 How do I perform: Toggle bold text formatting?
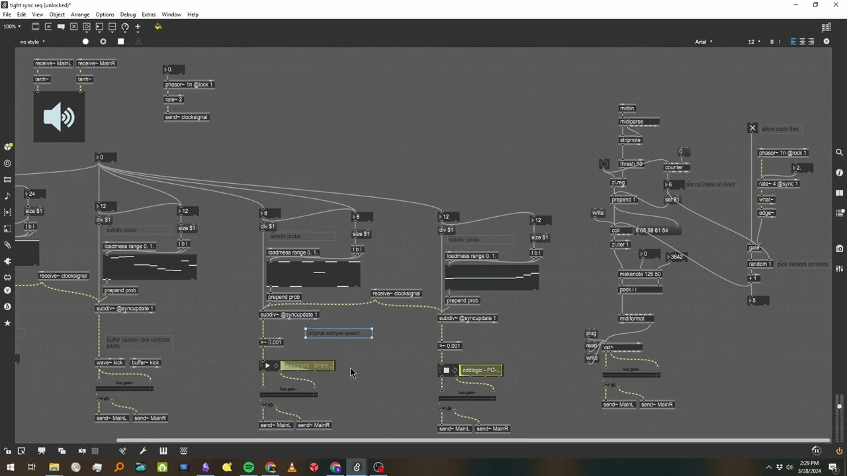(x=772, y=42)
